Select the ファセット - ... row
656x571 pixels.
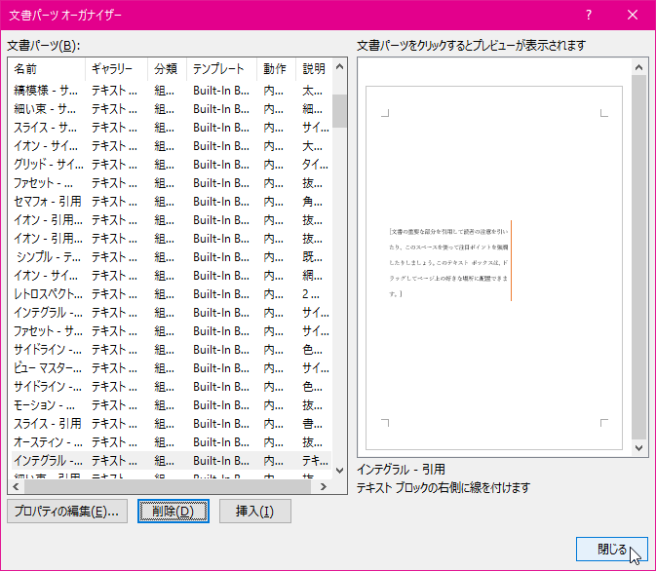point(172,183)
